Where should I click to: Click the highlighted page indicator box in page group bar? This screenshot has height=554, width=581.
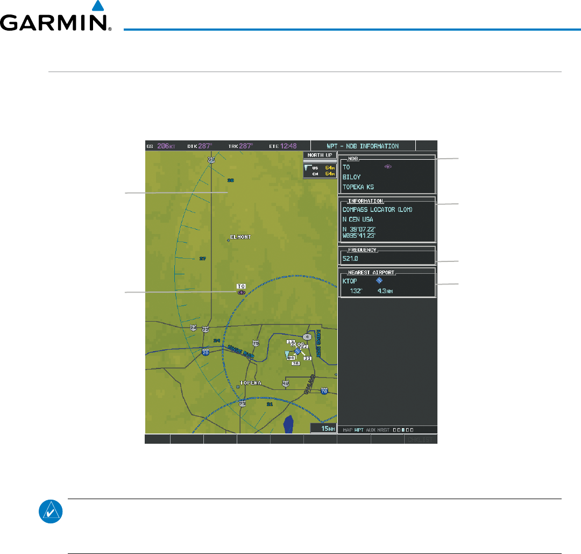pyautogui.click(x=403, y=430)
